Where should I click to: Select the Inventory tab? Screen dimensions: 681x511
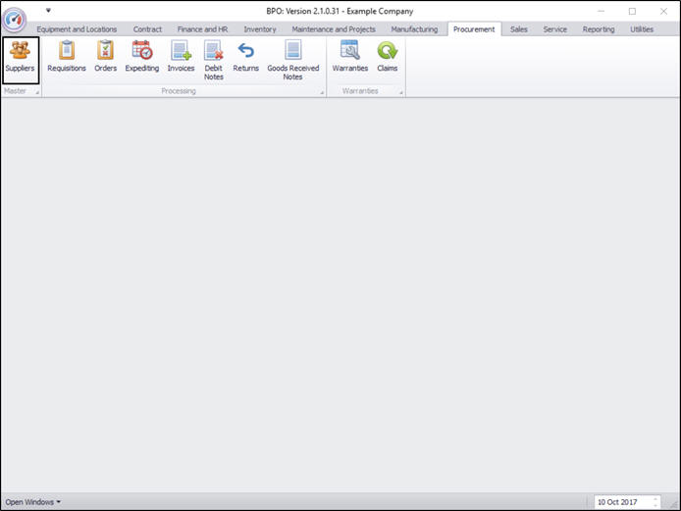[x=260, y=29]
